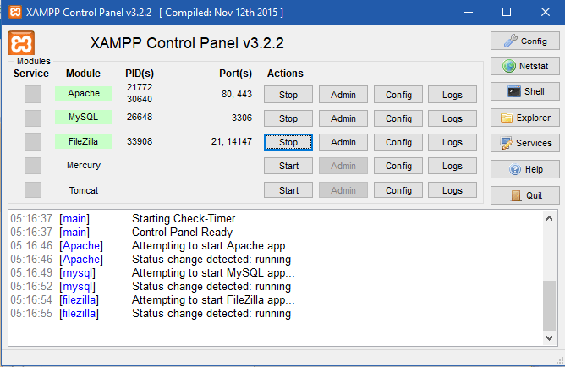Open the Help button

524,169
